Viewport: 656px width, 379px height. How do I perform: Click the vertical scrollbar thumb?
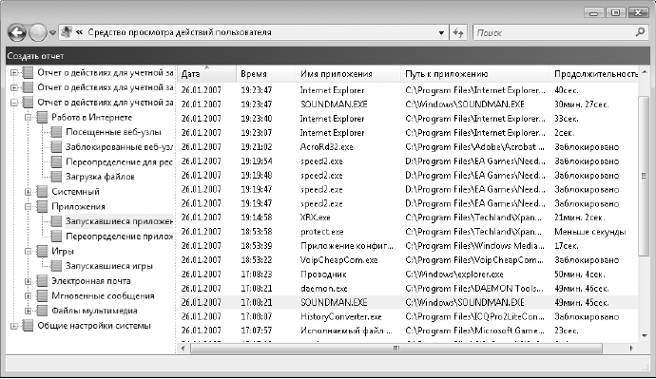(x=644, y=176)
